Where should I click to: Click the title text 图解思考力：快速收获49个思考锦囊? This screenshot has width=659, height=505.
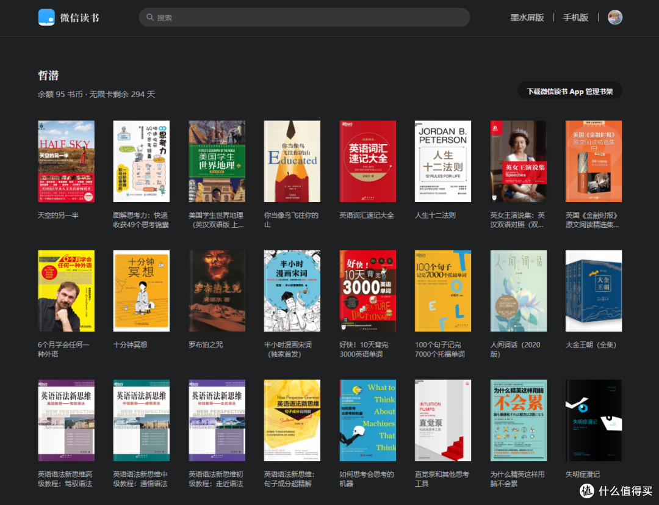click(141, 220)
